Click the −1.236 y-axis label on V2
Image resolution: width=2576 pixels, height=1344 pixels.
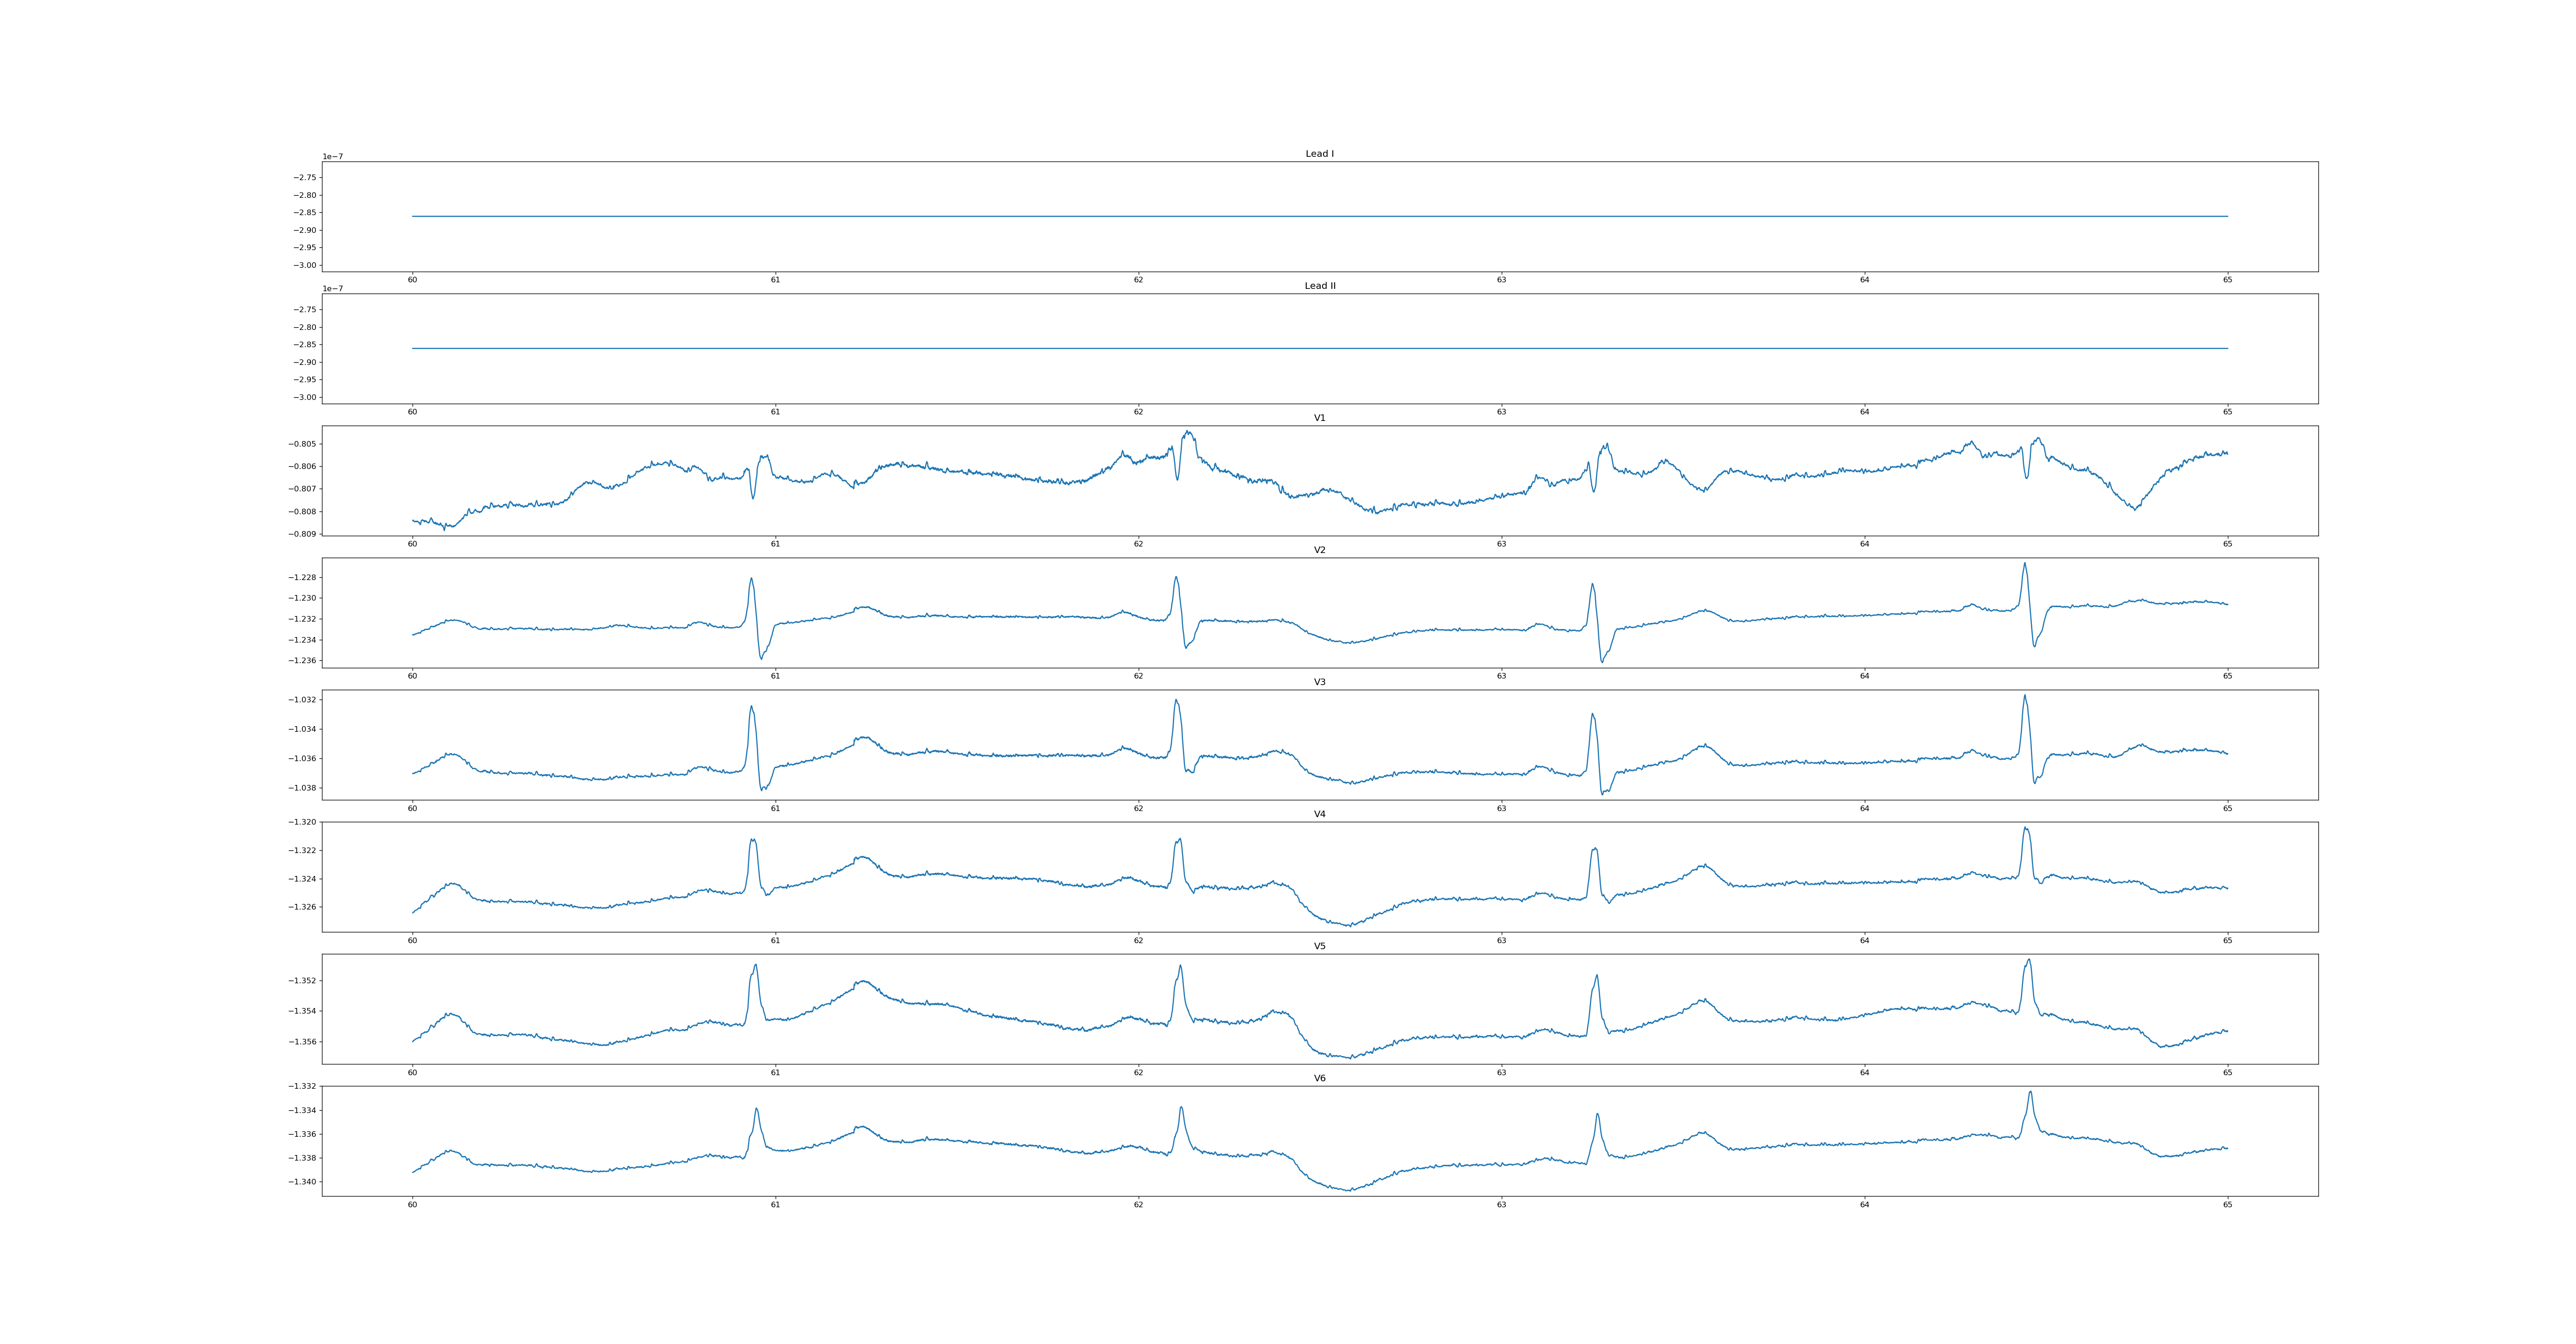coord(303,661)
